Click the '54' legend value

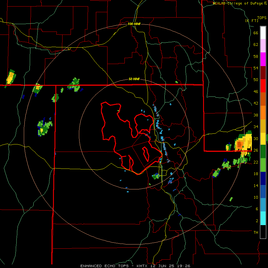[x=256, y=68]
